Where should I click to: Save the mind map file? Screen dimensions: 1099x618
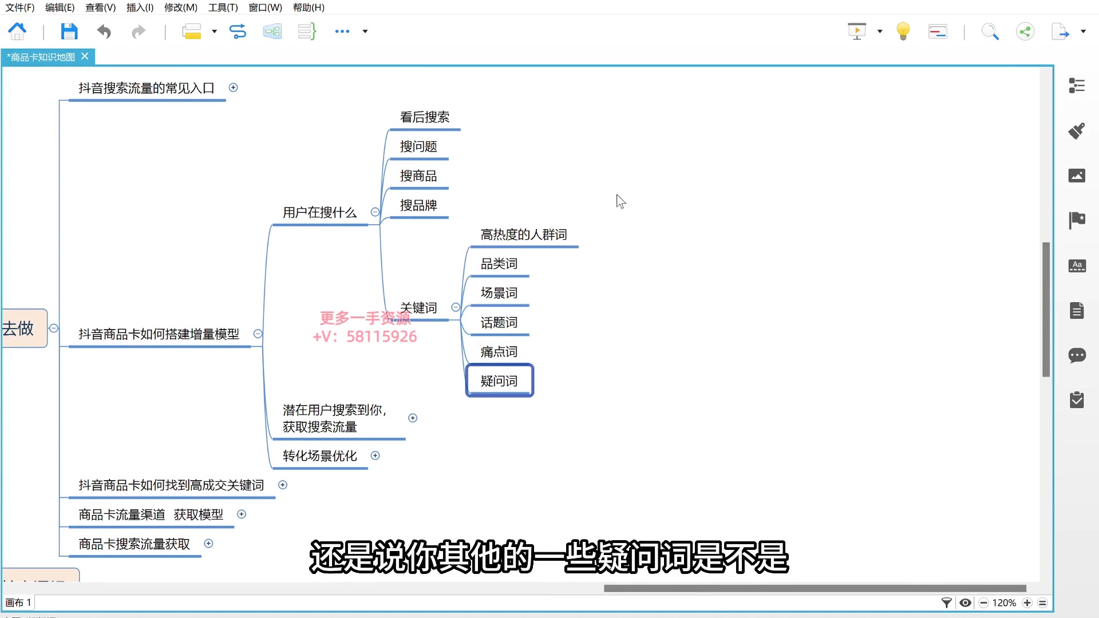(x=69, y=31)
